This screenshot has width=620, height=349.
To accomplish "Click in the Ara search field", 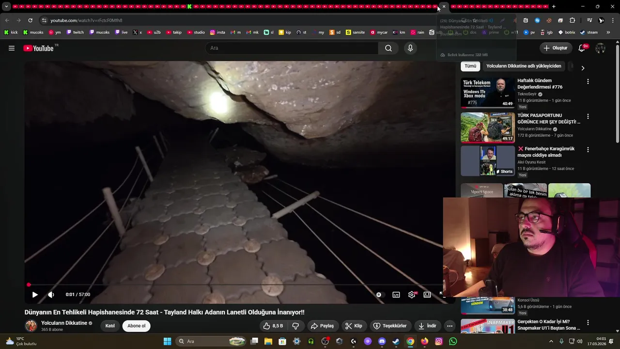I will (292, 48).
